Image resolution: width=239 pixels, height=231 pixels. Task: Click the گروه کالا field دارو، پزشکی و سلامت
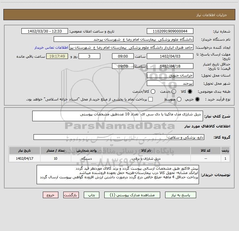(x=119, y=137)
